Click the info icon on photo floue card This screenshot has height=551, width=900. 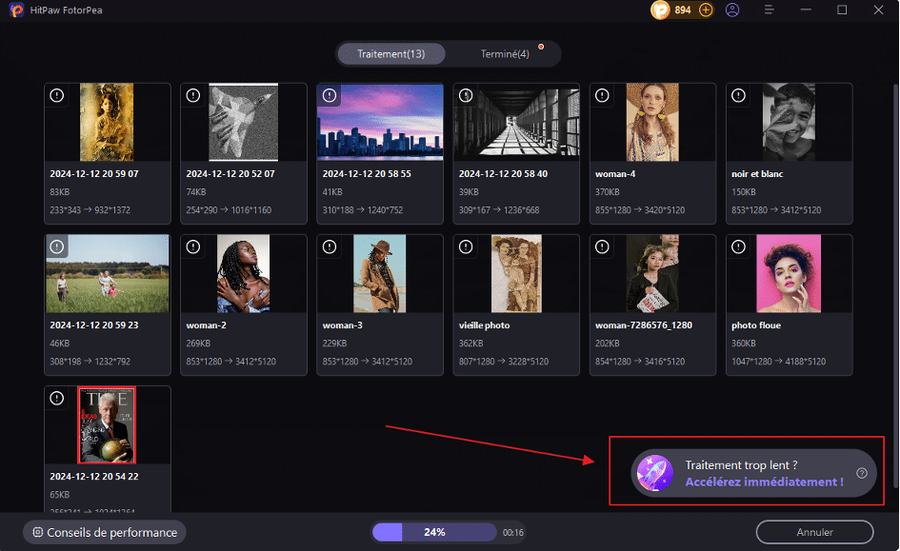pos(738,246)
